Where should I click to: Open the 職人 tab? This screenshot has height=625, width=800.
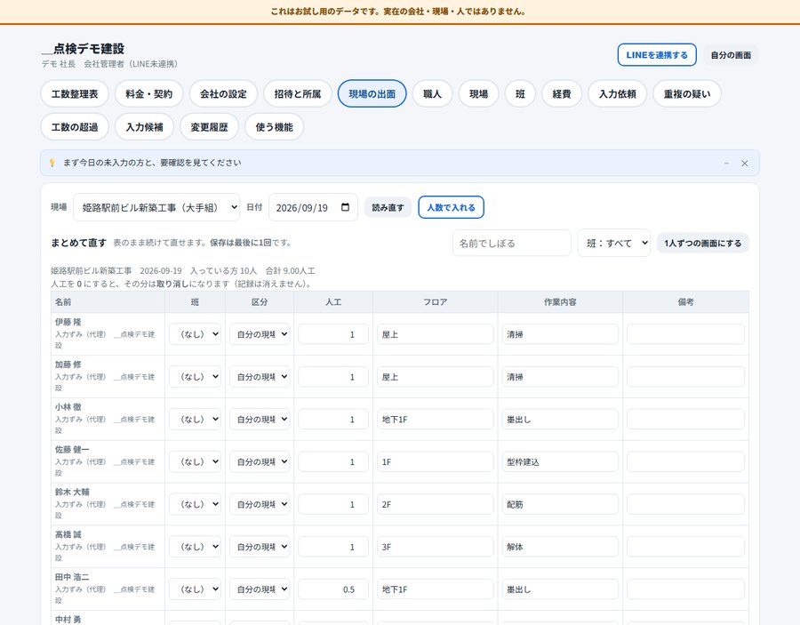click(432, 94)
